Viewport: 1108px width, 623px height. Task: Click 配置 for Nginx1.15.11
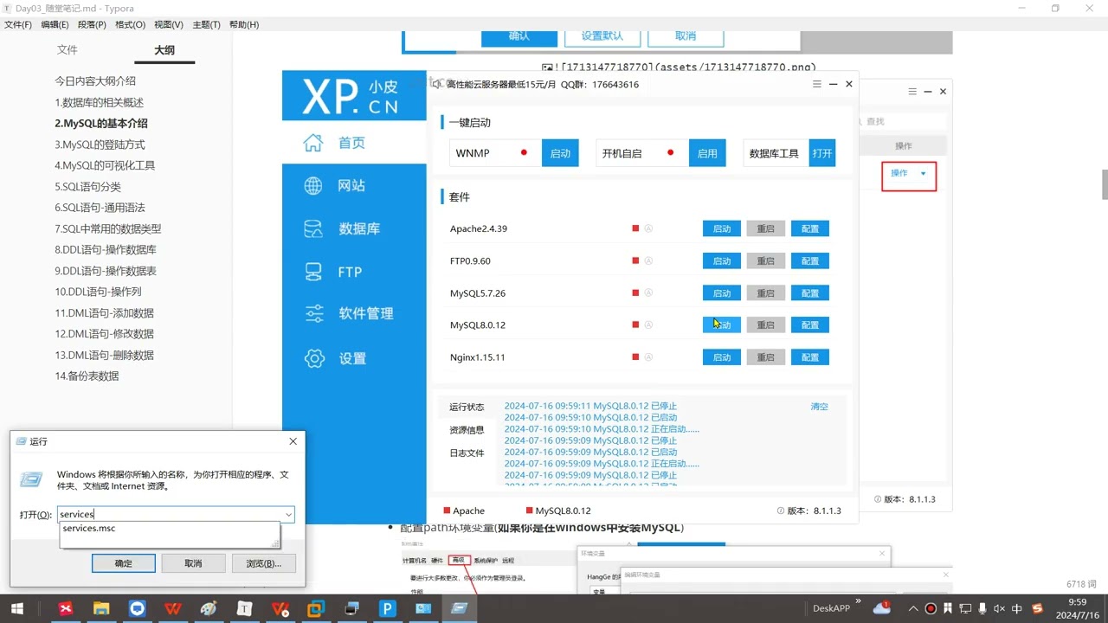810,356
